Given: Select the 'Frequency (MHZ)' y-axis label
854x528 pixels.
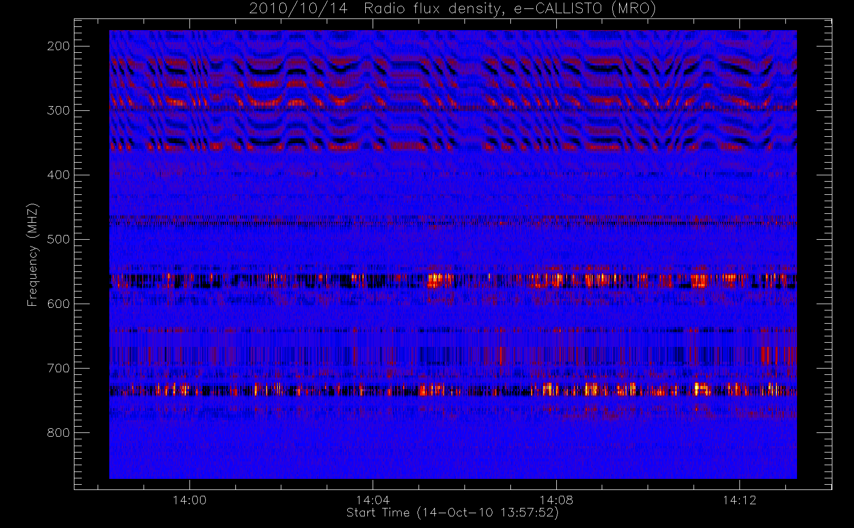Looking at the screenshot, I should [x=33, y=254].
